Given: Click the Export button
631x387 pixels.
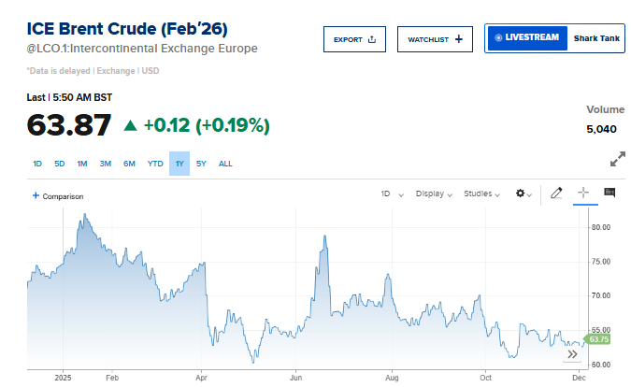Looking at the screenshot, I should coord(354,39).
